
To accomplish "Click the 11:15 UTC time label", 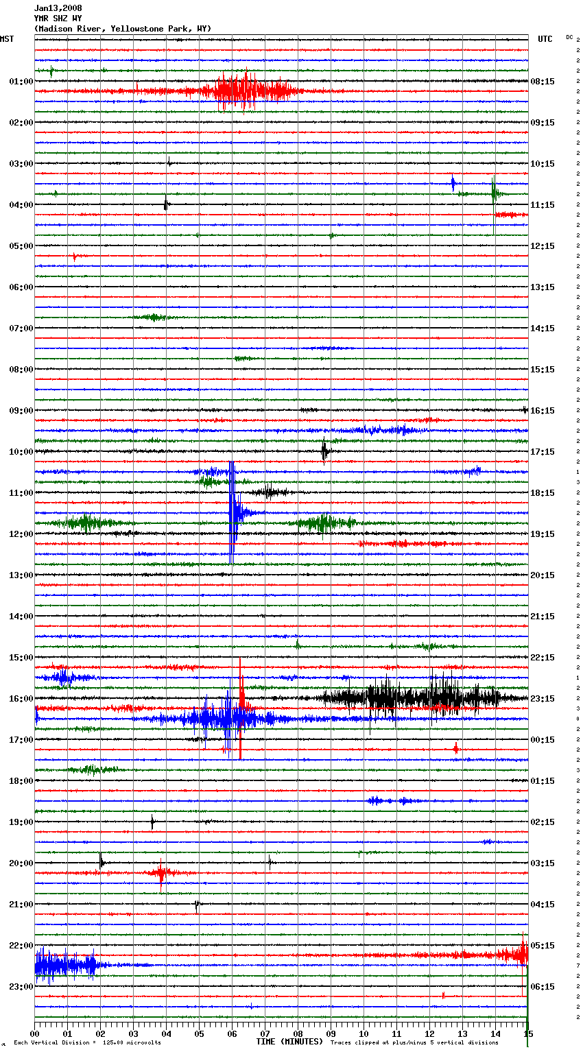I will click(x=543, y=205).
